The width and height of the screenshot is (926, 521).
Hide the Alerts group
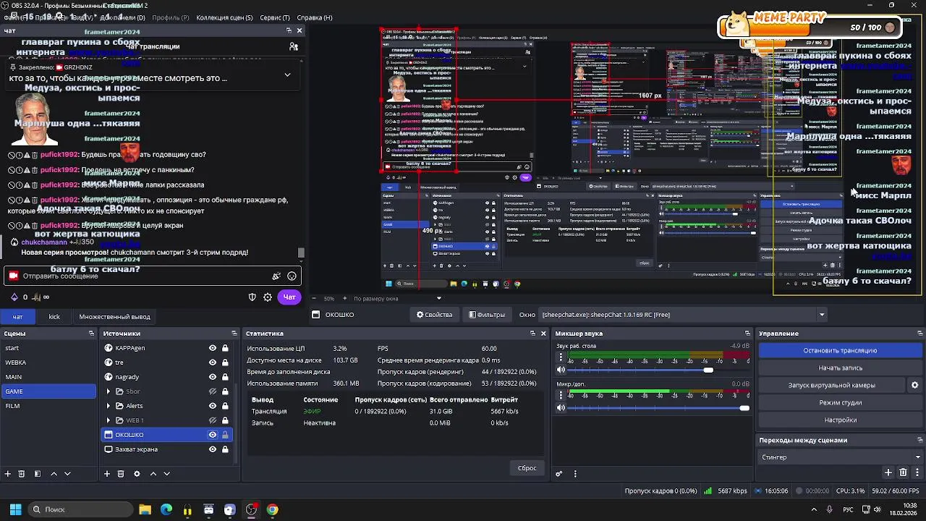tap(213, 406)
